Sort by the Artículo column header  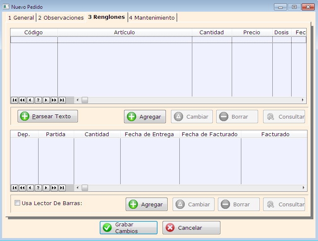click(124, 33)
